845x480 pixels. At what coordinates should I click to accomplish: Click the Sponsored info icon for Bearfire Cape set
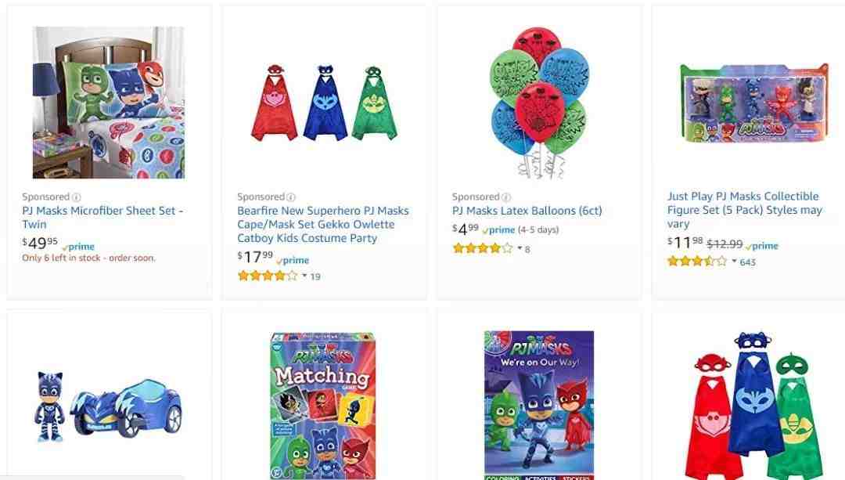click(291, 197)
